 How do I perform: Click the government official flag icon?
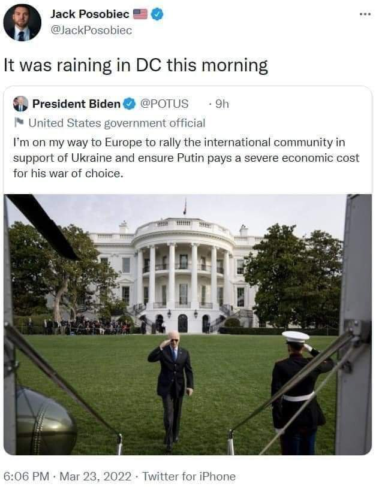coord(19,122)
